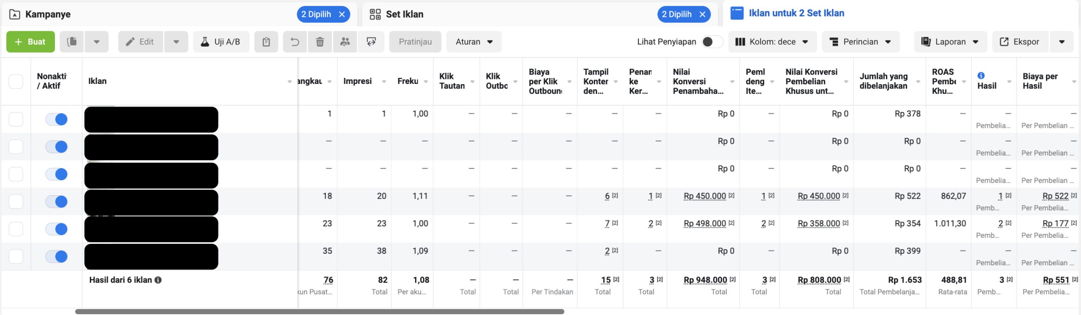Click the green Buat button
Image resolution: width=1081 pixels, height=315 pixels.
[x=30, y=42]
